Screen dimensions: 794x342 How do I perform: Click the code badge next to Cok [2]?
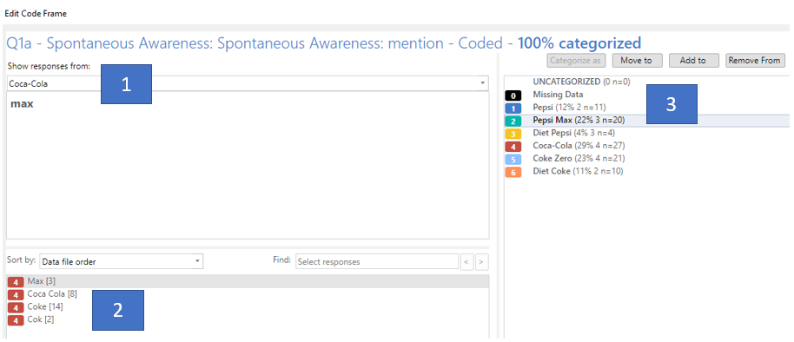click(x=16, y=320)
